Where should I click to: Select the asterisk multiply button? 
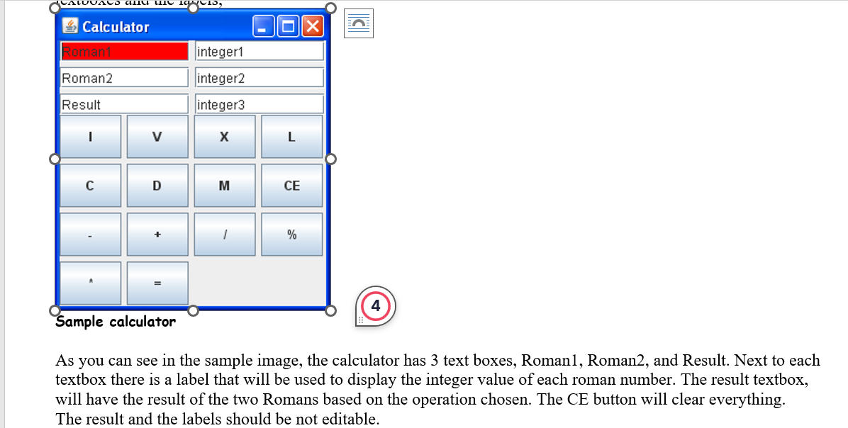click(x=90, y=283)
